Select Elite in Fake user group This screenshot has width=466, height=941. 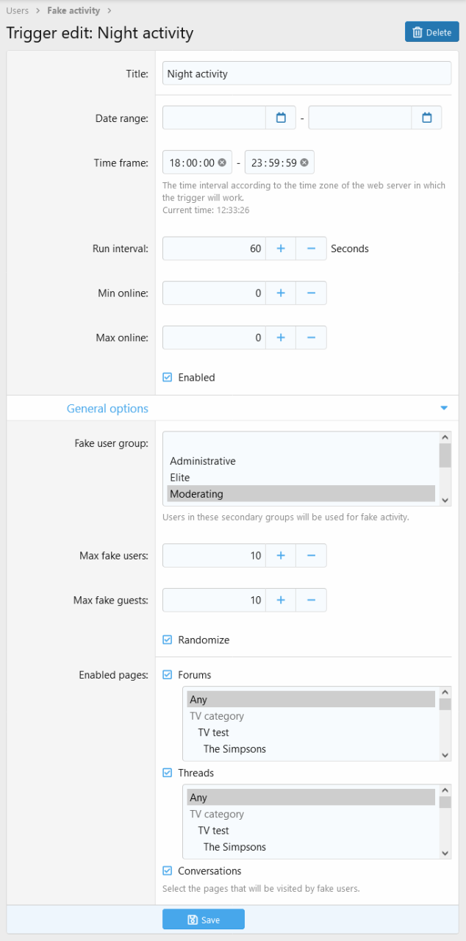(x=180, y=477)
